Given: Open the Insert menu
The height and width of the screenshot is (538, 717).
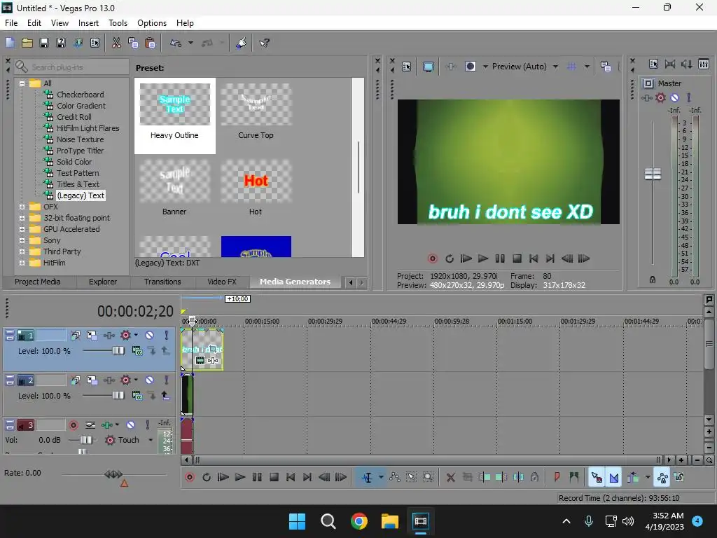Looking at the screenshot, I should pyautogui.click(x=88, y=23).
